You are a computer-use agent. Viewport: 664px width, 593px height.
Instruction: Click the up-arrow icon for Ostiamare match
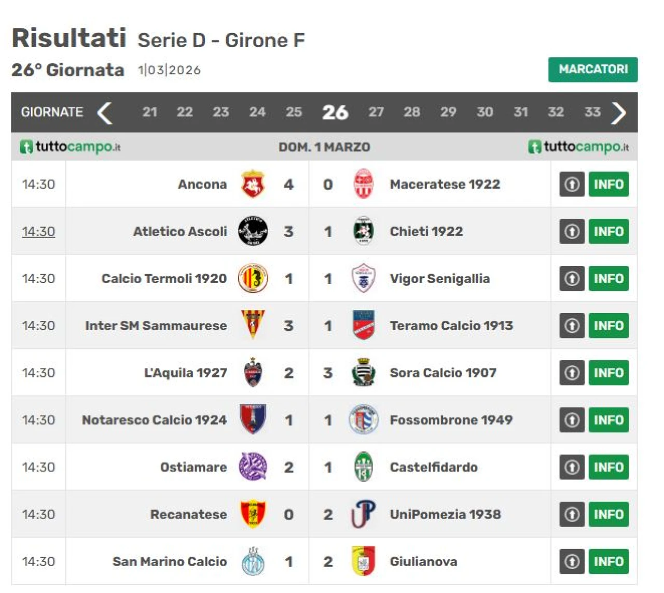pos(572,467)
